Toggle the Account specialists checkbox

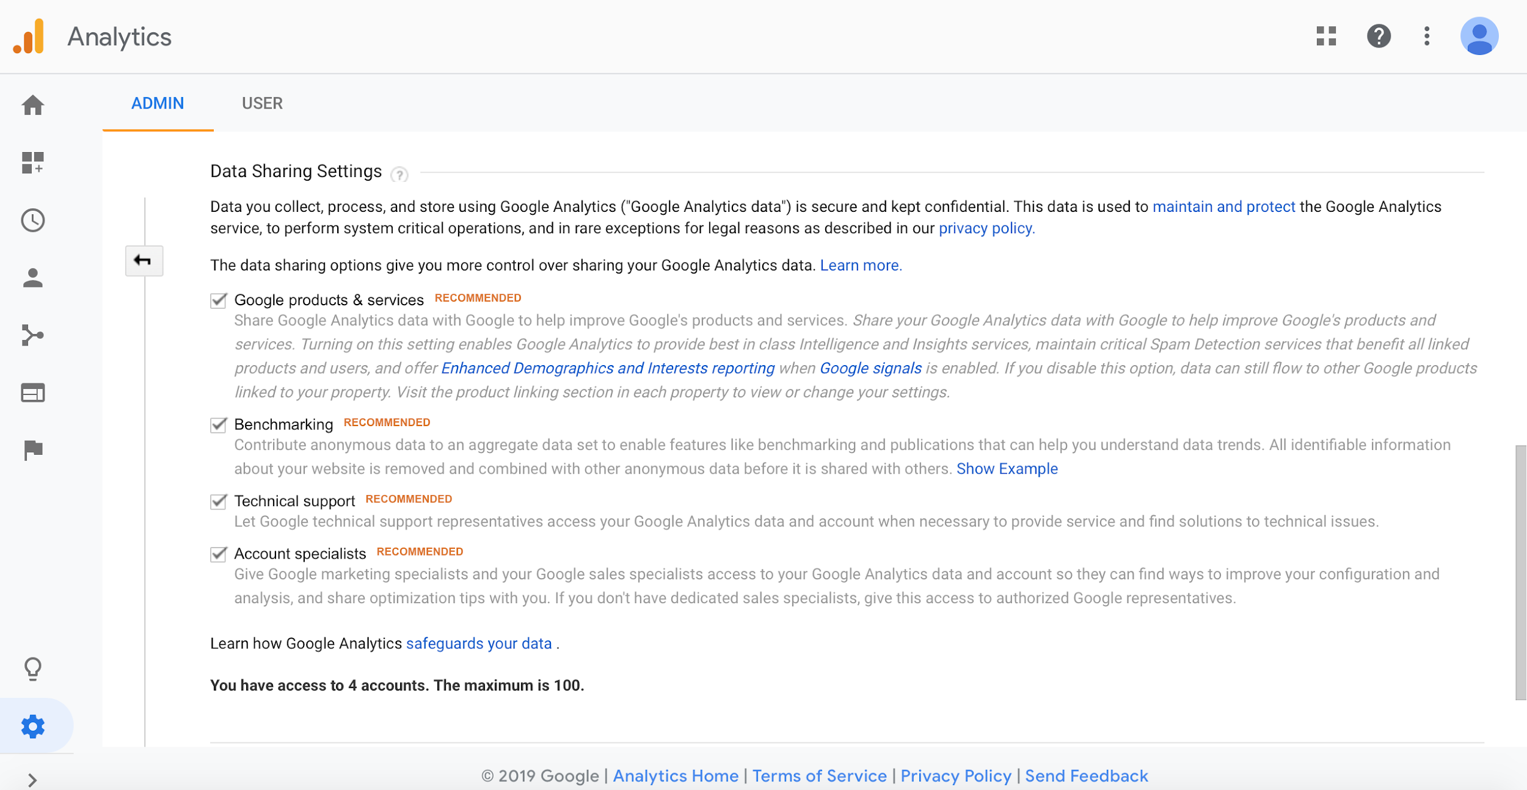(x=219, y=554)
